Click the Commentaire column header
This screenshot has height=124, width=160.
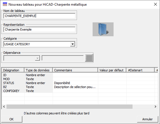coord(75,70)
